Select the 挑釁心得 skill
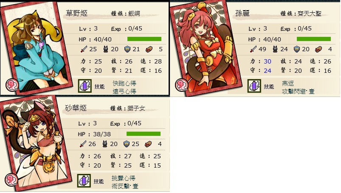This screenshot has width=341, height=193. [124, 178]
